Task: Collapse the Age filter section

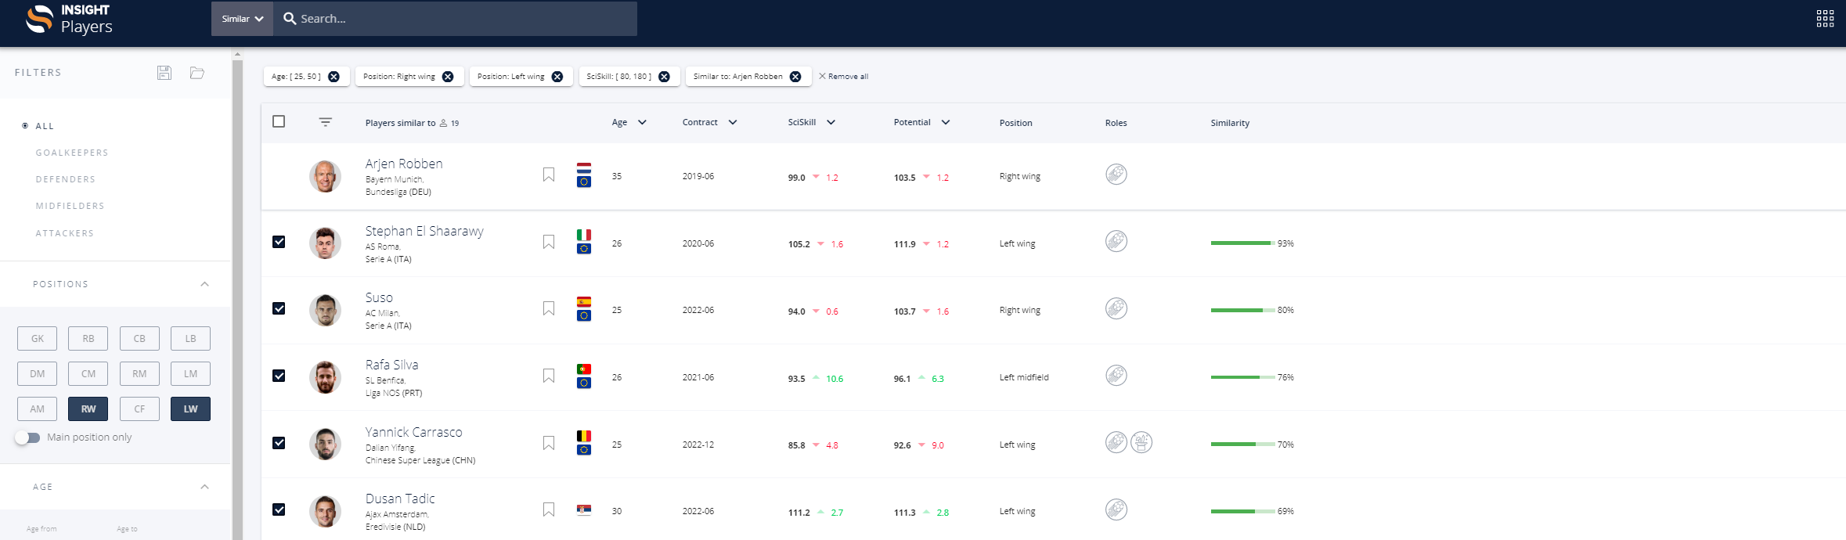Action: 205,487
